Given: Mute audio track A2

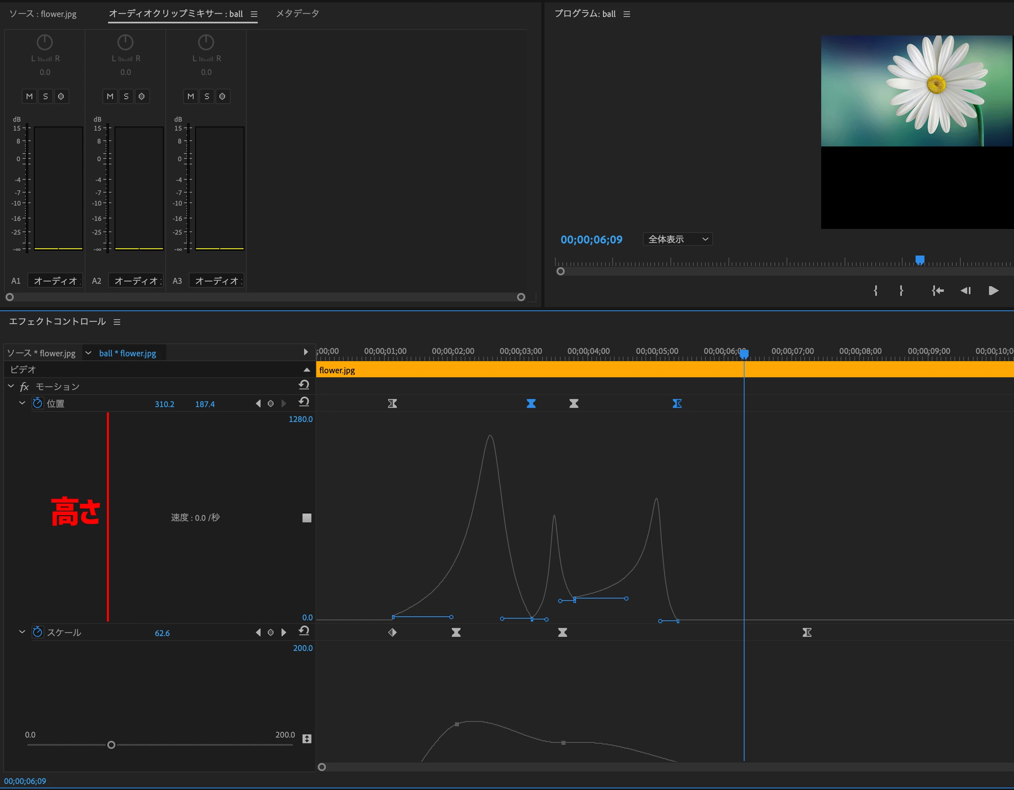Looking at the screenshot, I should tap(110, 96).
